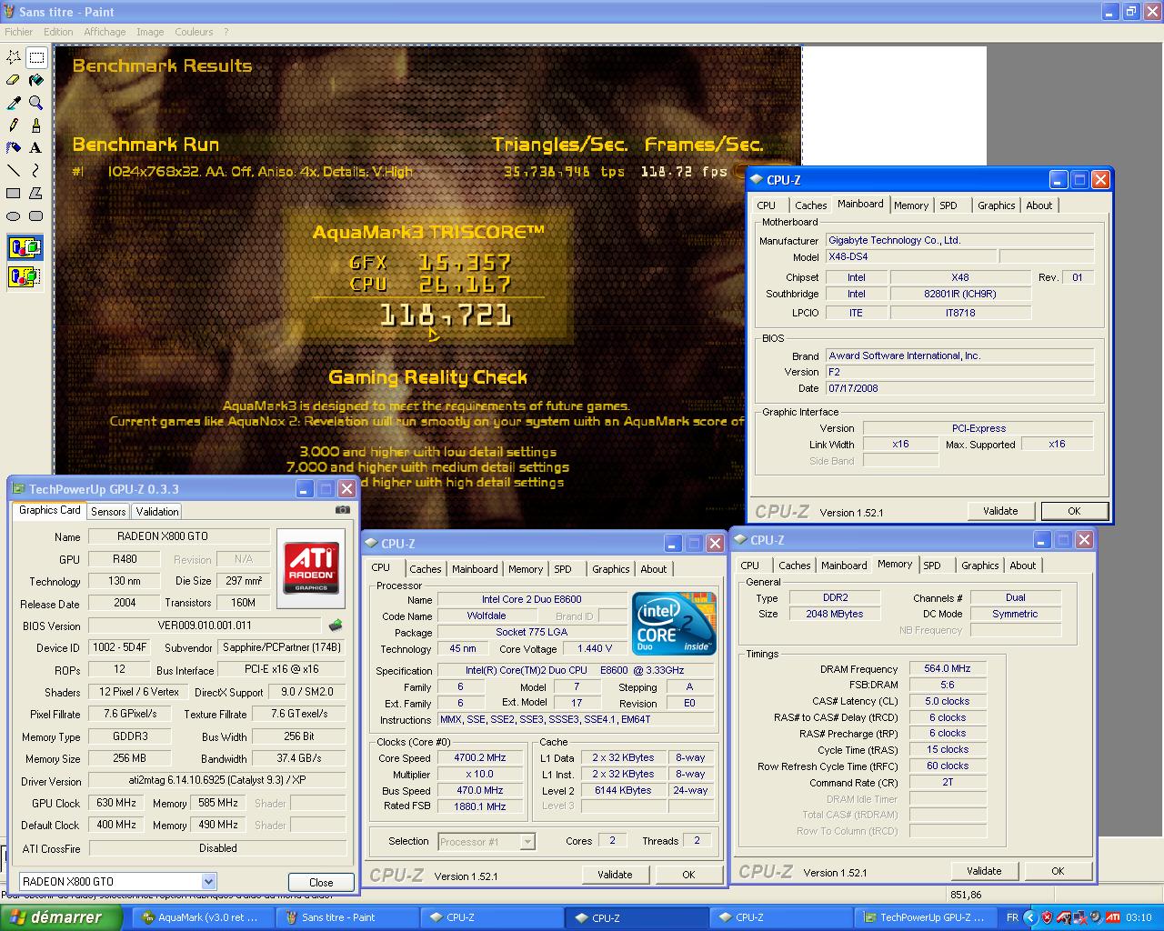Open the Graphics tab in the memory-timings CPU-Z window
This screenshot has height=931, width=1164.
pyautogui.click(x=979, y=566)
